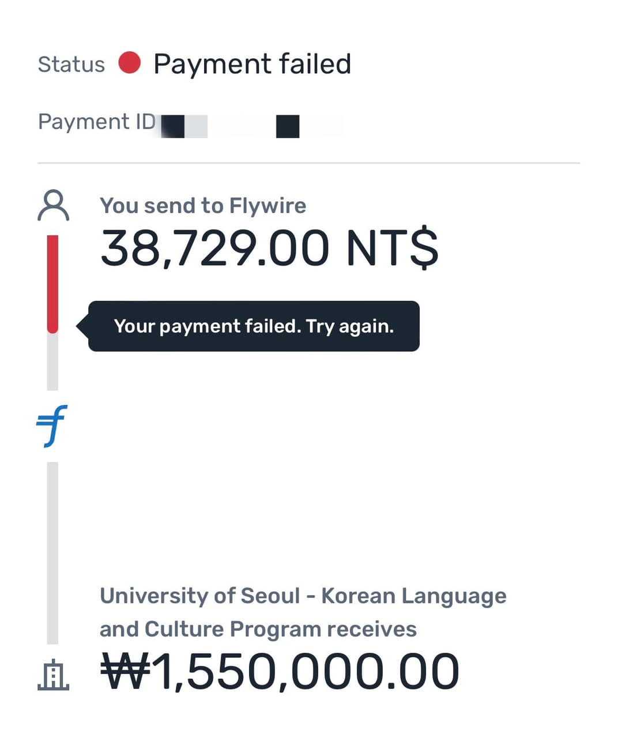
Task: Click the "Status" label
Action: (x=71, y=65)
